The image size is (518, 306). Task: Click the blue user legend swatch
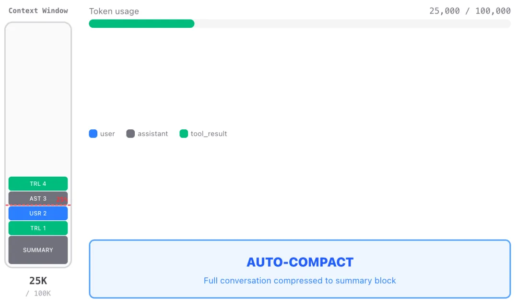tap(93, 134)
